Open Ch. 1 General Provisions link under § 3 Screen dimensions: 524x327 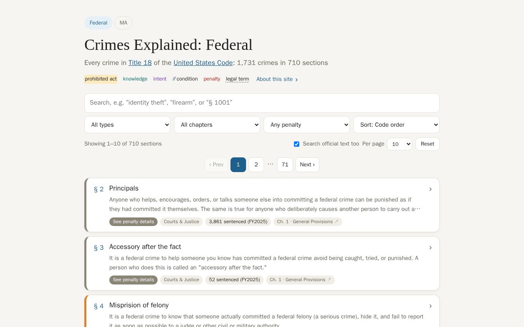(300, 280)
